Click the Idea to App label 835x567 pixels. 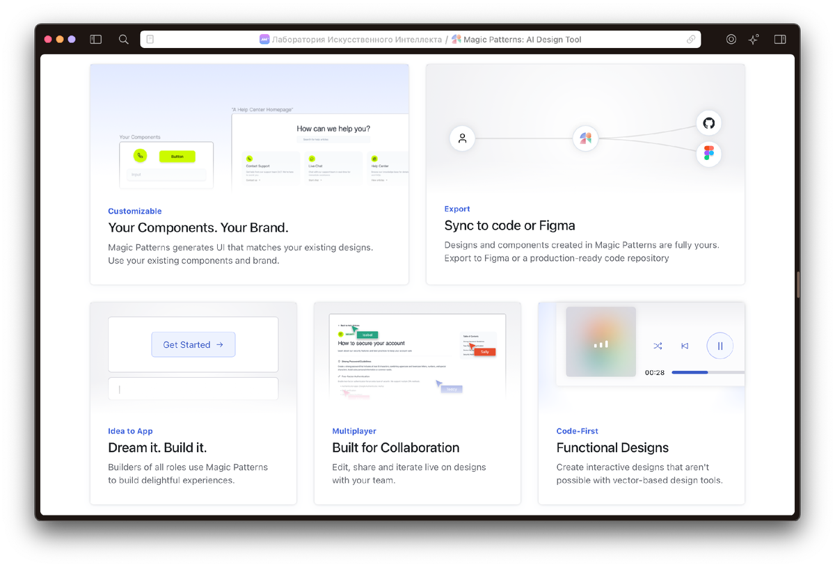pyautogui.click(x=130, y=431)
